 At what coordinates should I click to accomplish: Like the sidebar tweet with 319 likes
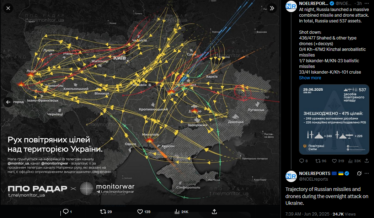(x=335, y=161)
